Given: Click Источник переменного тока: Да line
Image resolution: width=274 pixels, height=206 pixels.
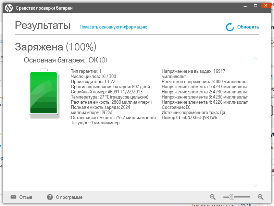Looking at the screenshot, I should pos(193,113).
